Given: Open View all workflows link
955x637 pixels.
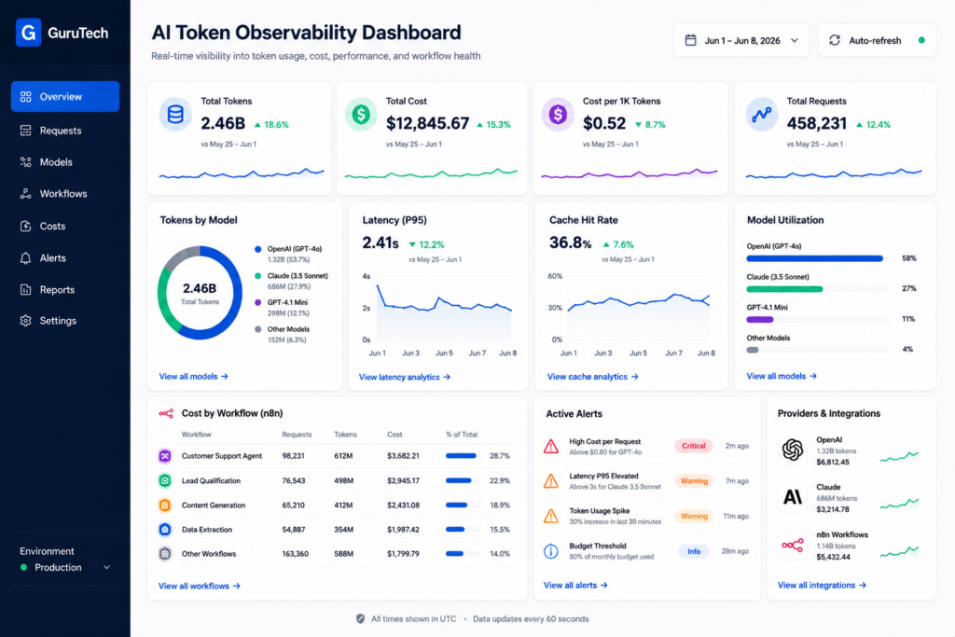Looking at the screenshot, I should coord(200,586).
